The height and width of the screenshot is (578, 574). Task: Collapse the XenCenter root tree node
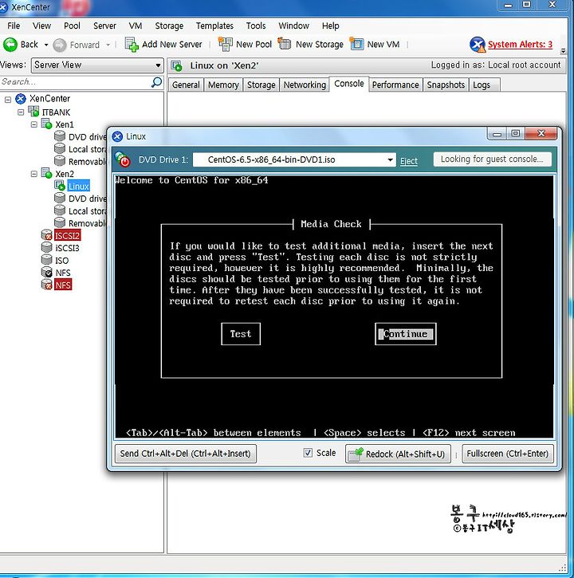[x=8, y=99]
